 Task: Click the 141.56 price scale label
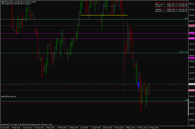point(192,15)
